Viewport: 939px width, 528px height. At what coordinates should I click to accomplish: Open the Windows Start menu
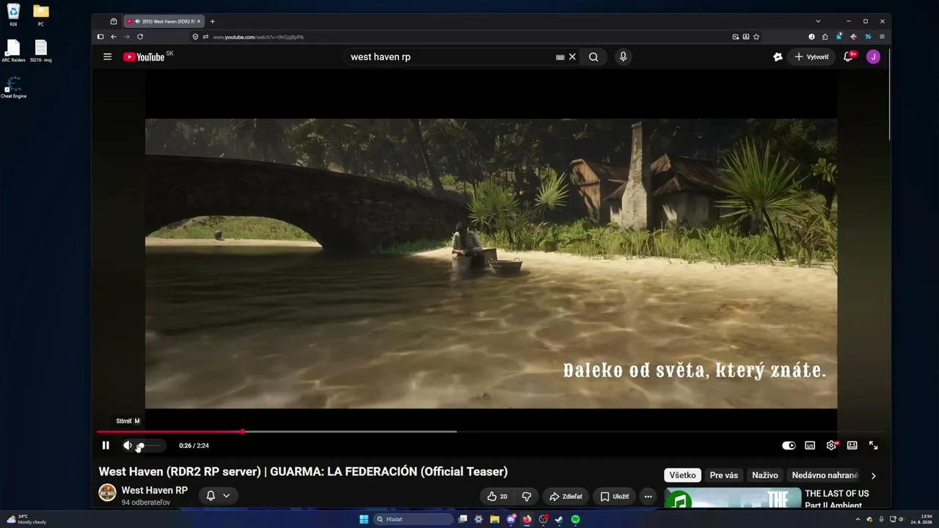[364, 519]
